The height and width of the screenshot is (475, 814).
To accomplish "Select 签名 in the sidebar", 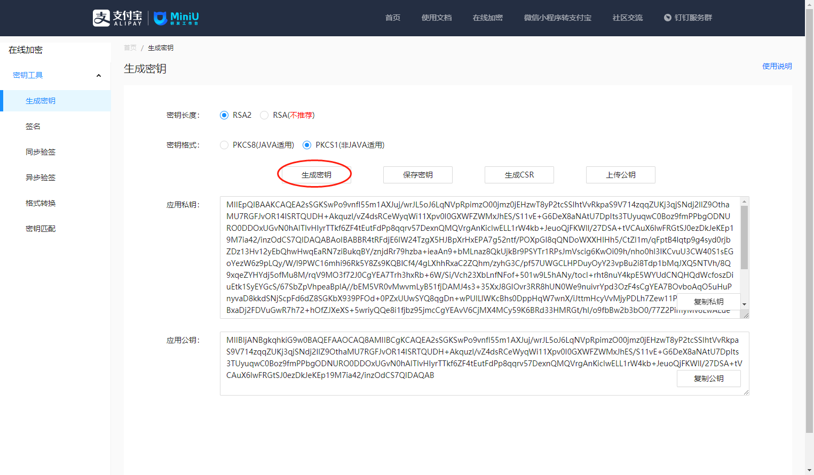I will [x=33, y=126].
